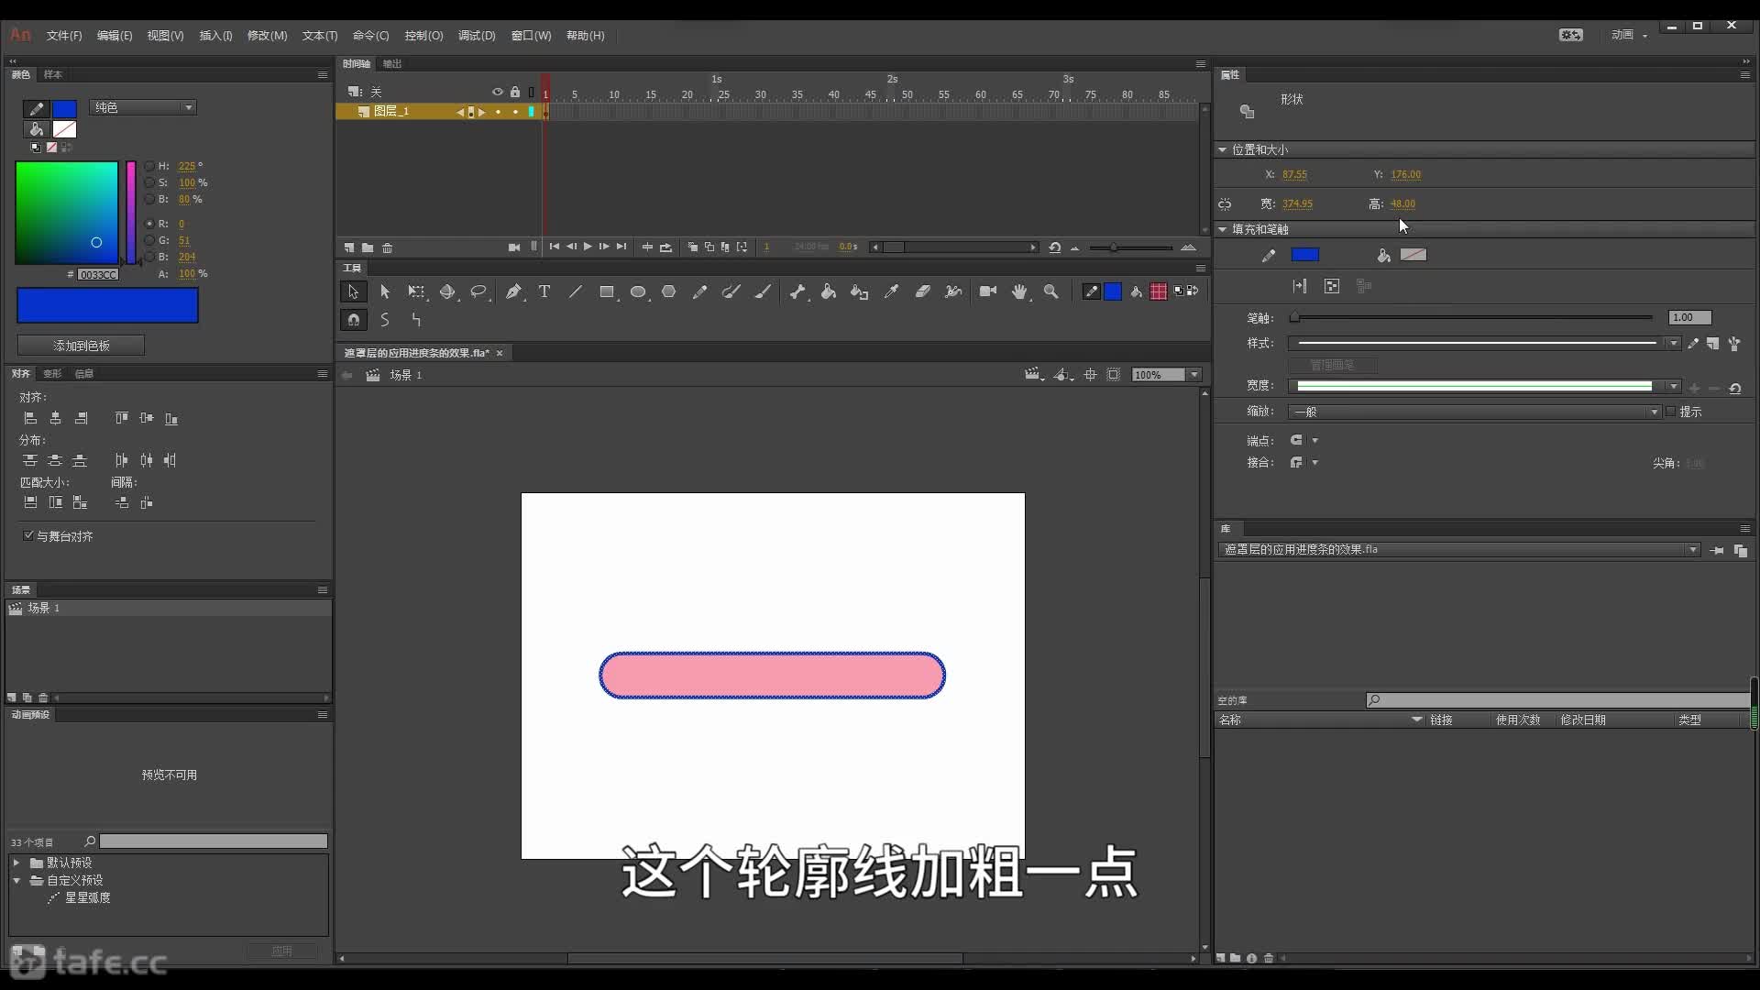This screenshot has height=990, width=1760.
Task: Select the PolyStar tool
Action: 669,291
